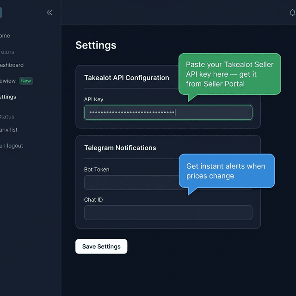Image resolution: width=296 pixels, height=296 pixels.
Task: Click the Save Settings button
Action: coord(101,247)
